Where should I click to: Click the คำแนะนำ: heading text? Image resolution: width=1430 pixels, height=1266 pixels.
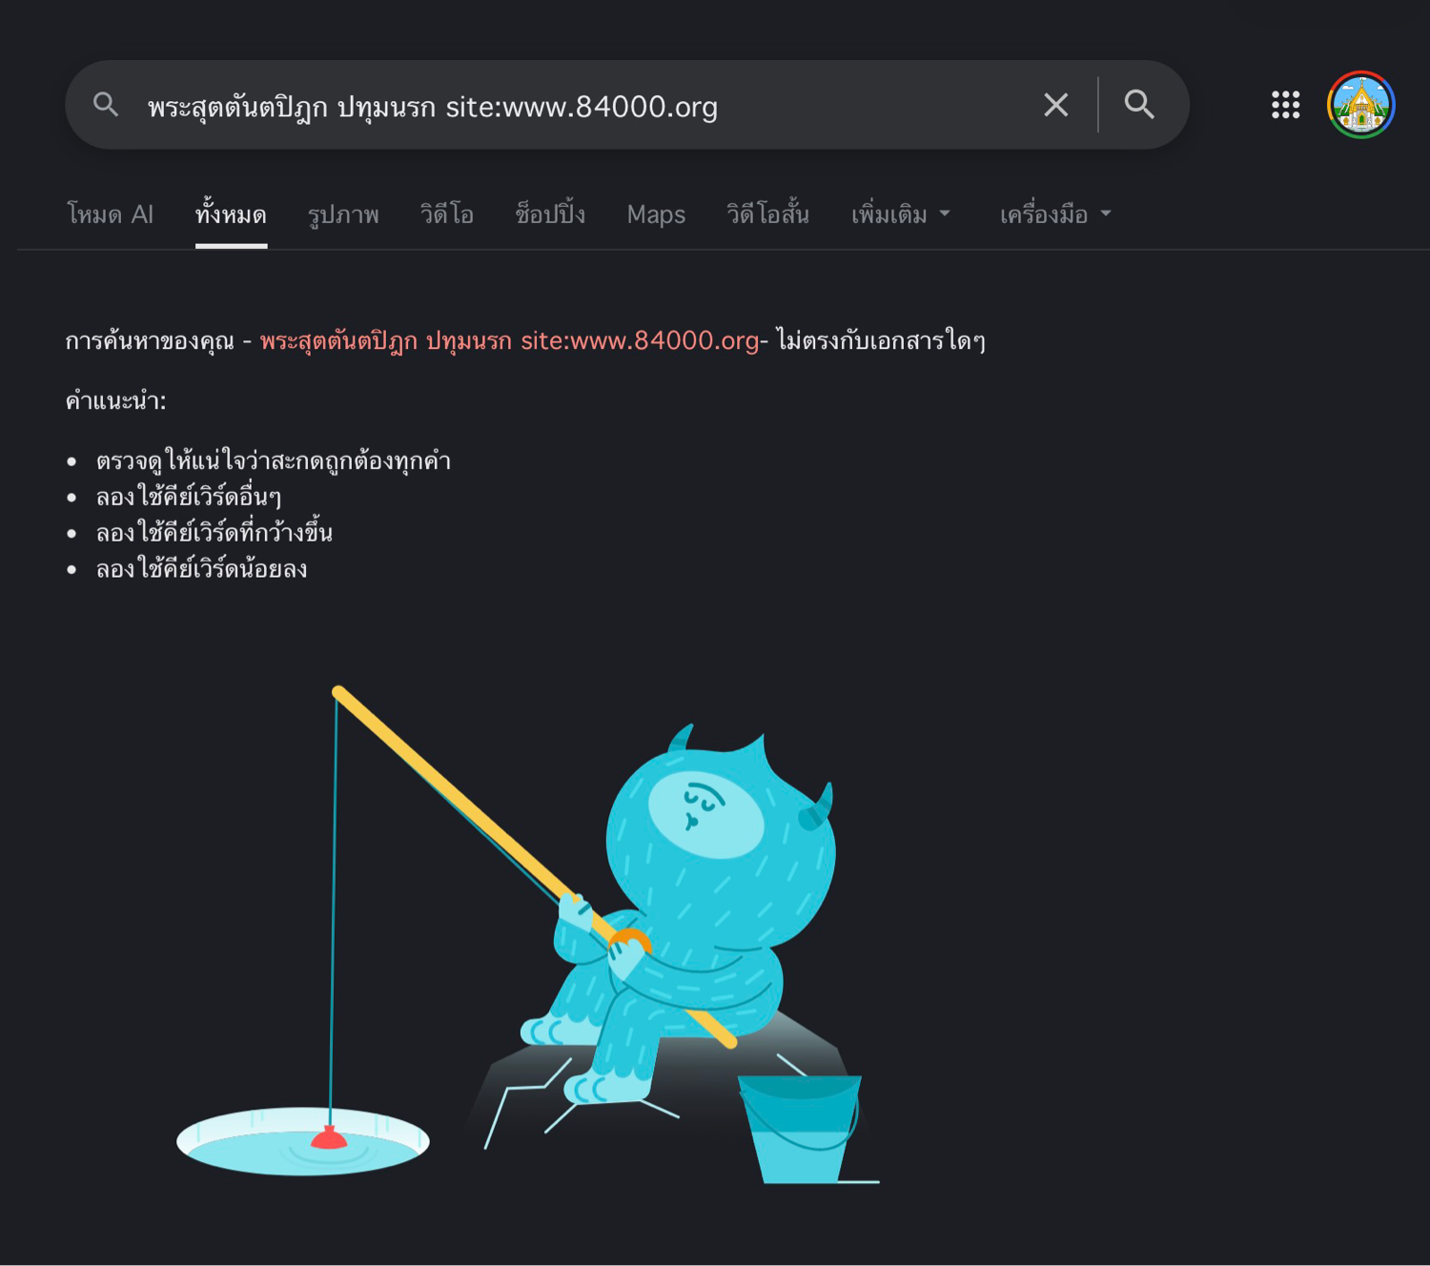click(x=115, y=401)
